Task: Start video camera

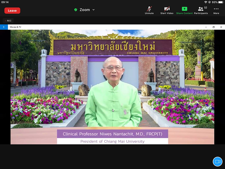Action: [x=167, y=10]
